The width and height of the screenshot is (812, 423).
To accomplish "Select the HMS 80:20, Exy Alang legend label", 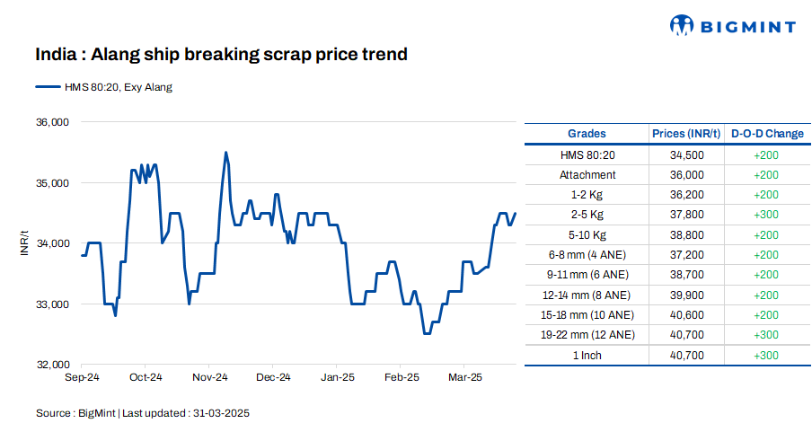I will pos(118,87).
